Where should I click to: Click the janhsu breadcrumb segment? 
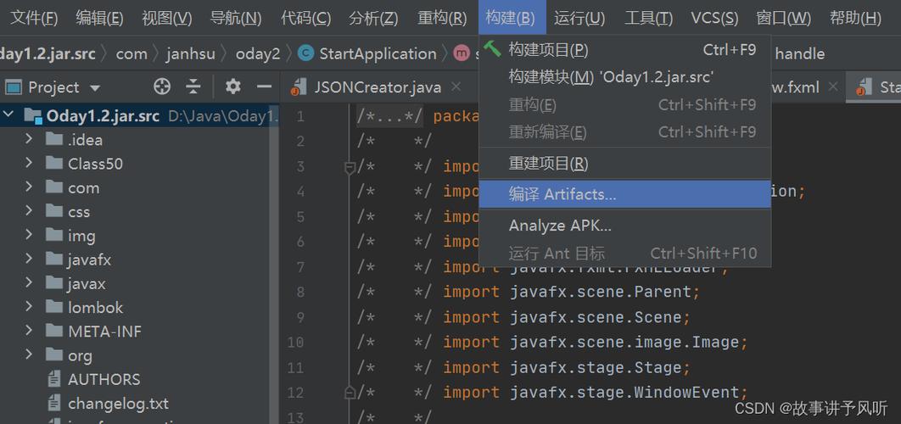point(191,53)
